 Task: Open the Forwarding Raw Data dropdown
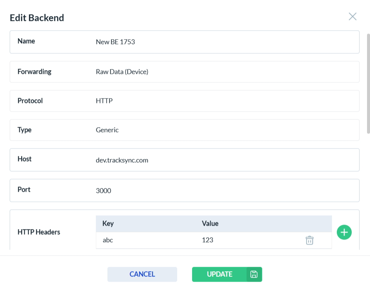point(224,72)
